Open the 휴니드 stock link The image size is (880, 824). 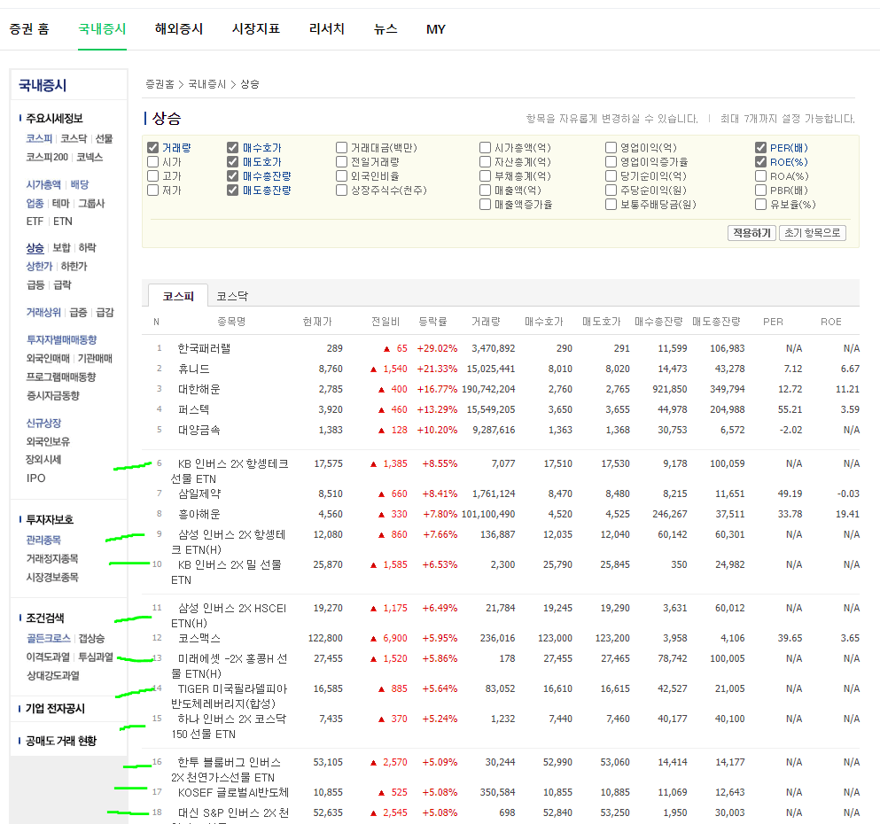pos(193,369)
